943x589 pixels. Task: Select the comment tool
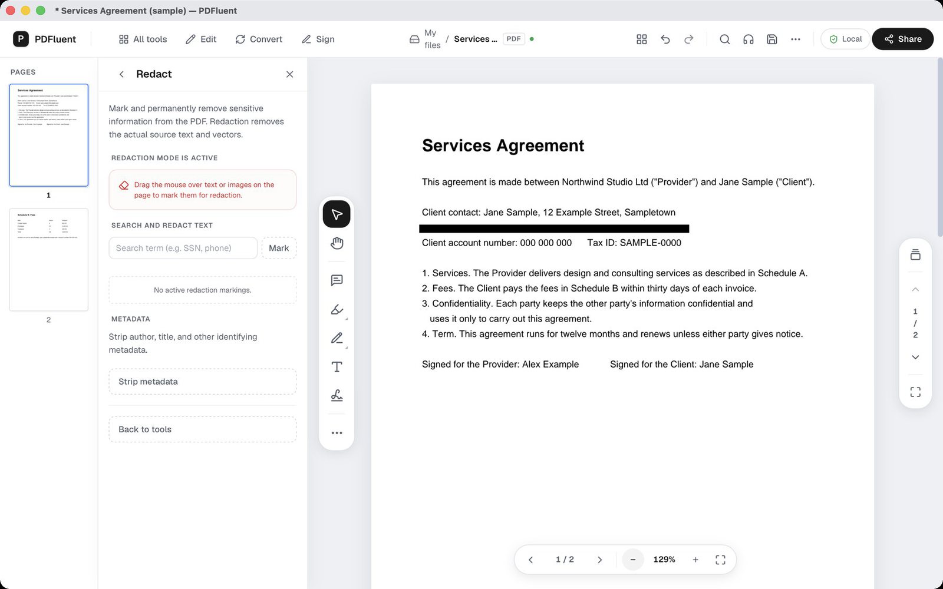pyautogui.click(x=337, y=280)
